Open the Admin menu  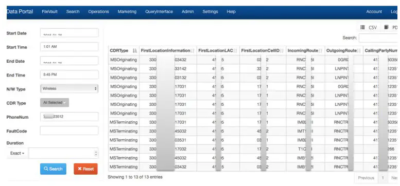coord(188,12)
